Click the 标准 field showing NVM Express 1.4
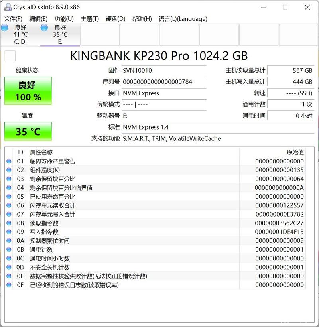The height and width of the screenshot is (327, 319). pos(218,127)
